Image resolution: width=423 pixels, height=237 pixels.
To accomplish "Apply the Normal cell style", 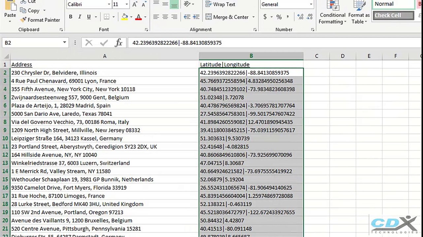I will (x=394, y=4).
